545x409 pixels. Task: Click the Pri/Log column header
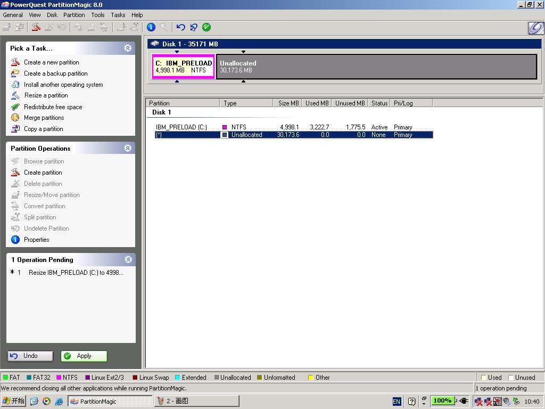(412, 103)
